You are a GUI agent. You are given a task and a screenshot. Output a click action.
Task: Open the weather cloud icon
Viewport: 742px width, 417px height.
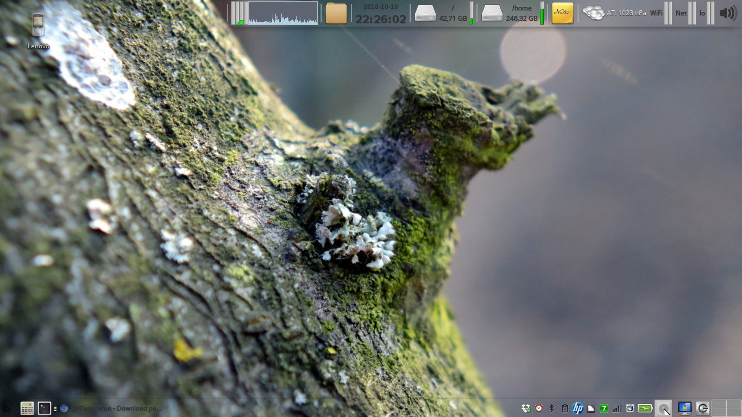click(x=593, y=13)
